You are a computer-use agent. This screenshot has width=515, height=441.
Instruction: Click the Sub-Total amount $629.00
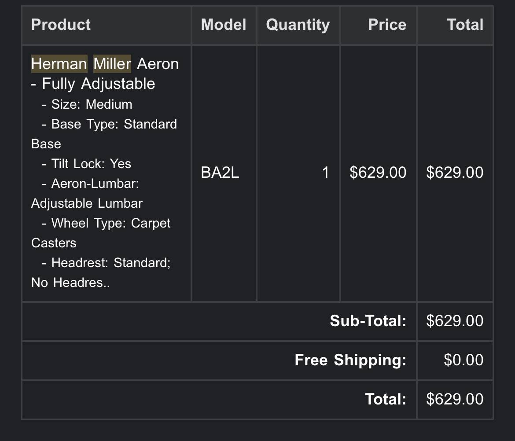tap(455, 321)
